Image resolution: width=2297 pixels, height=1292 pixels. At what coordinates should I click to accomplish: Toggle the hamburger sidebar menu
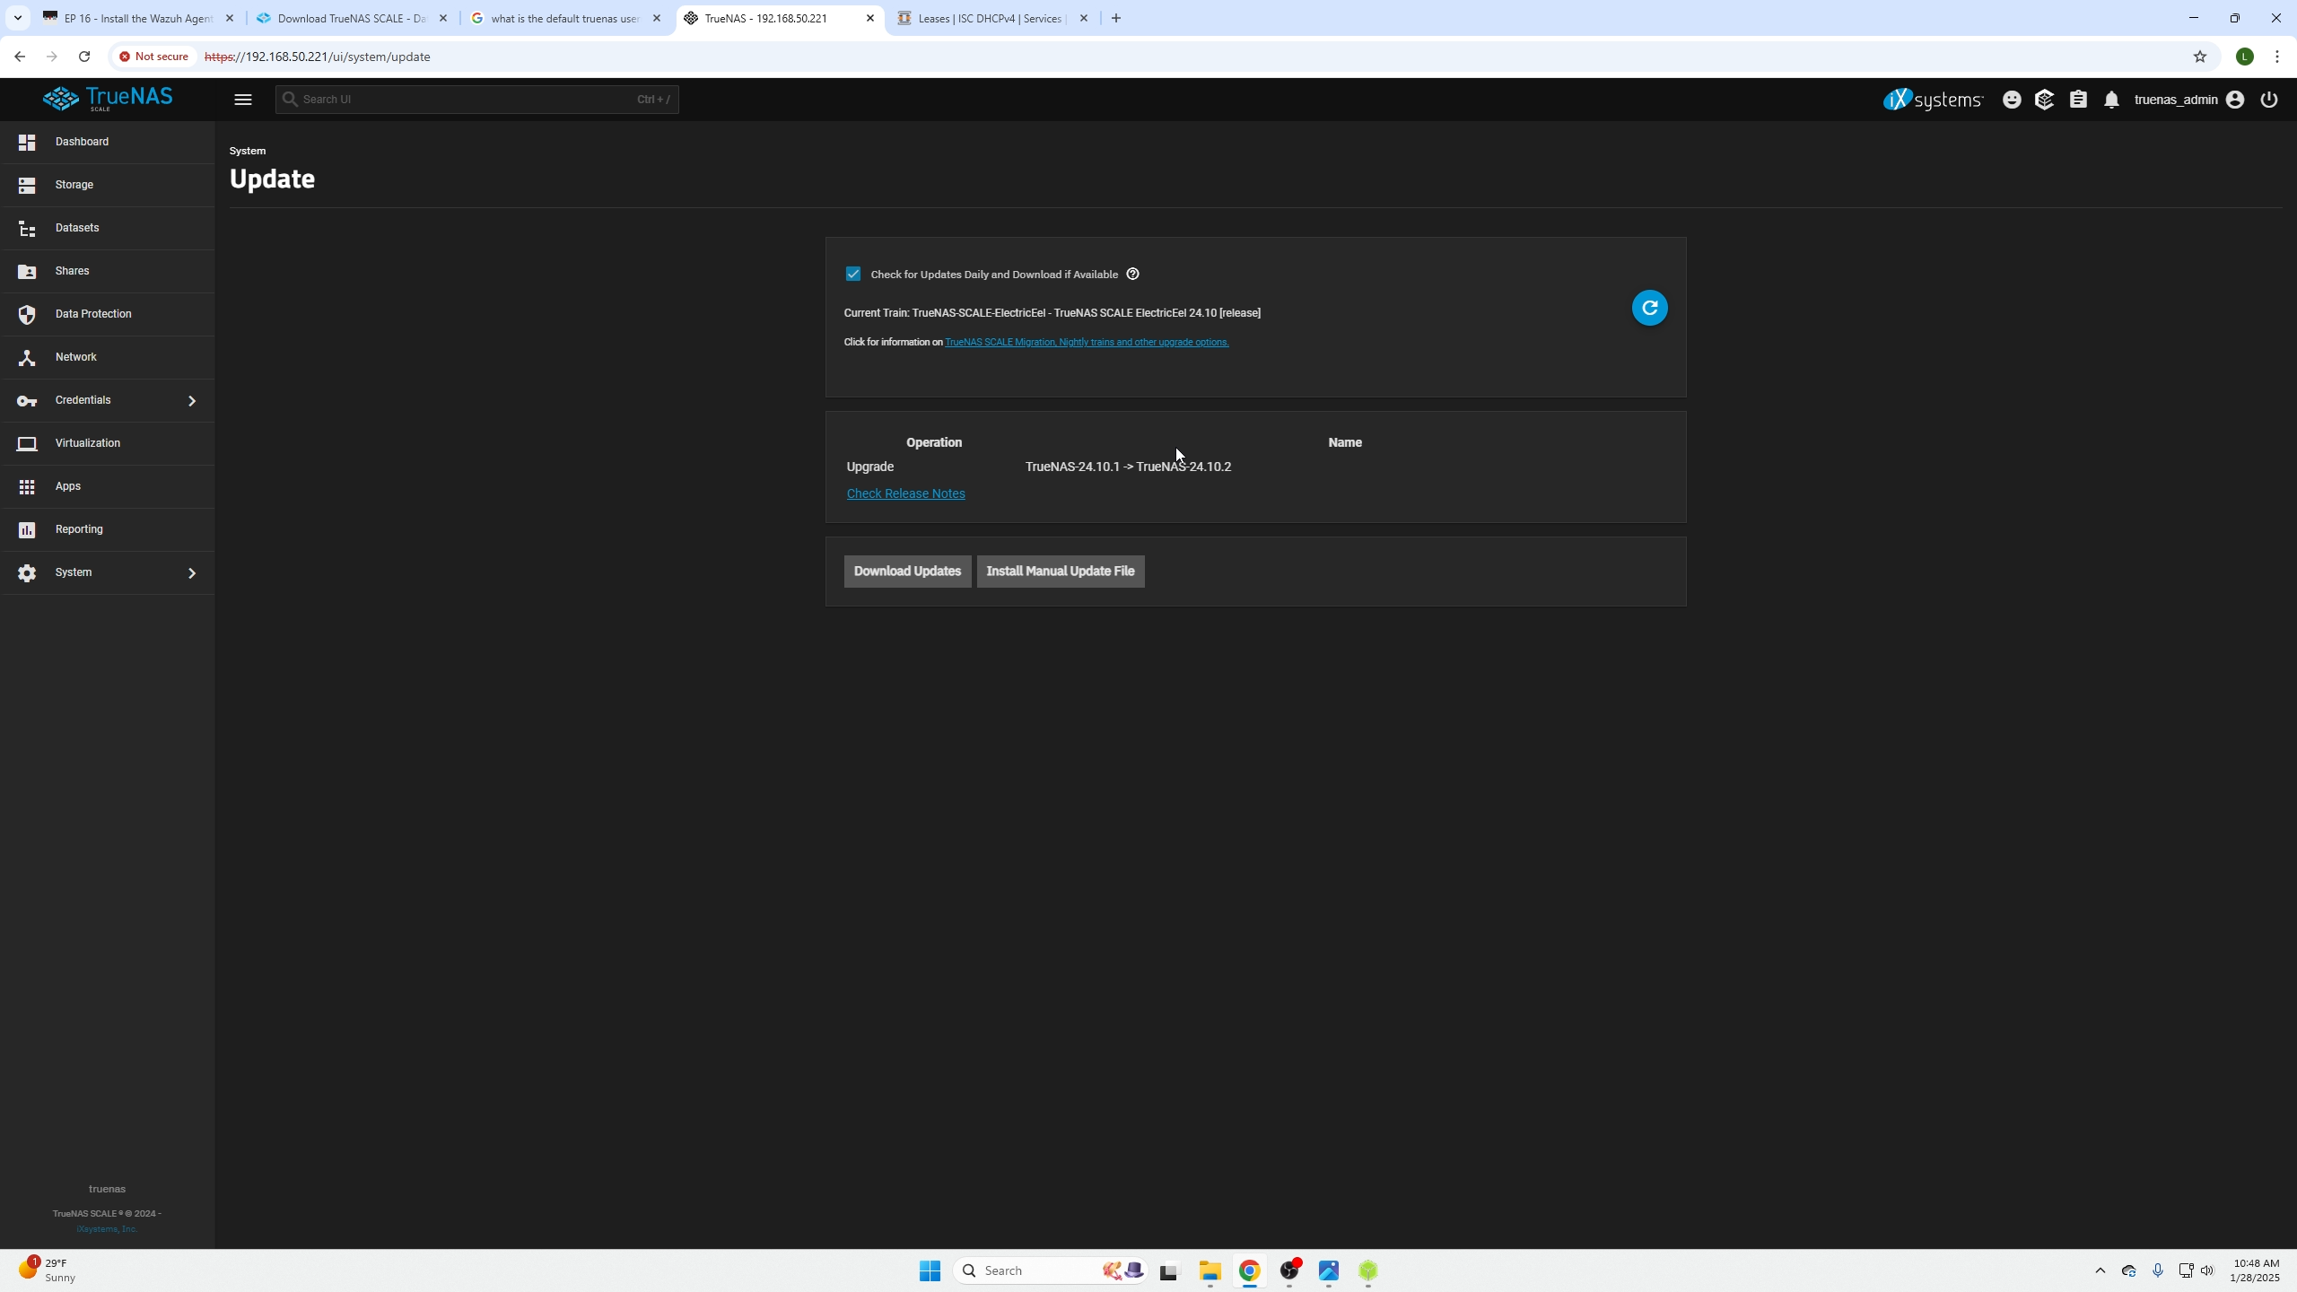click(x=242, y=99)
